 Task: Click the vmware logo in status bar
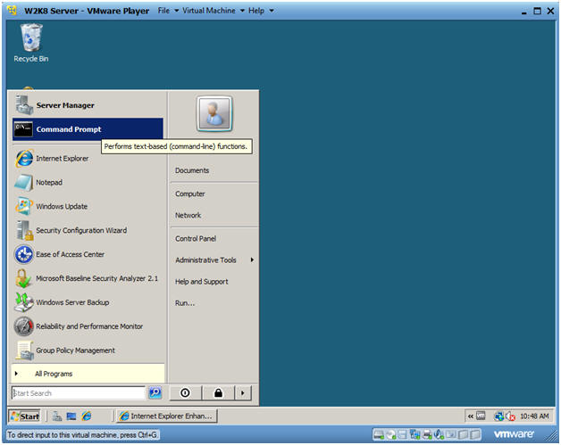point(514,434)
